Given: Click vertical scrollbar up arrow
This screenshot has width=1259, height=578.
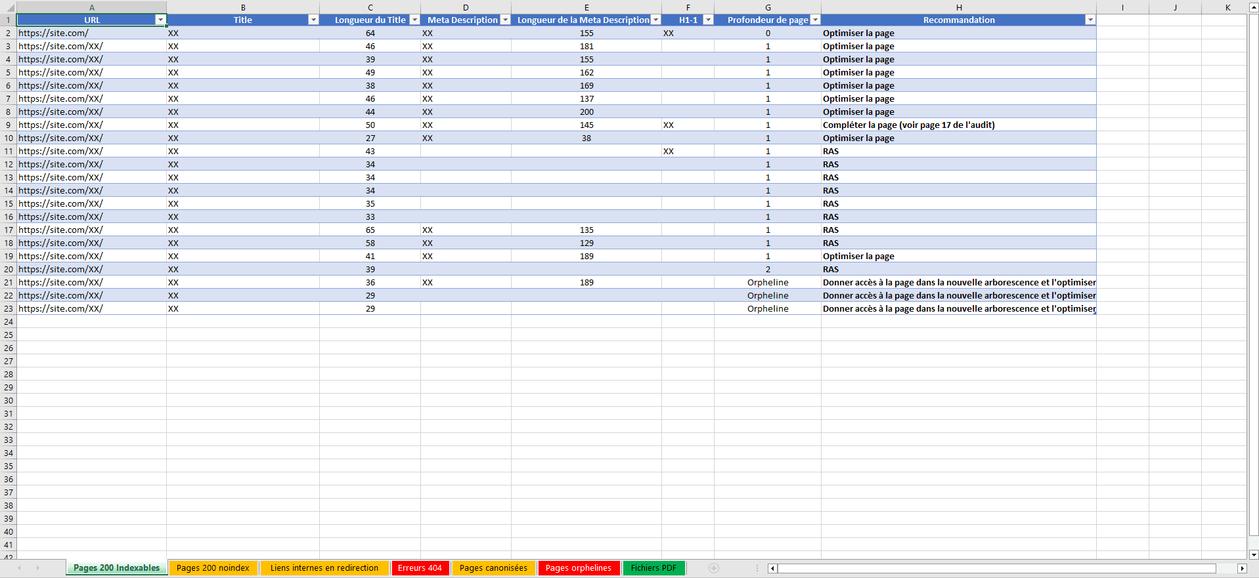Looking at the screenshot, I should (x=1254, y=7).
